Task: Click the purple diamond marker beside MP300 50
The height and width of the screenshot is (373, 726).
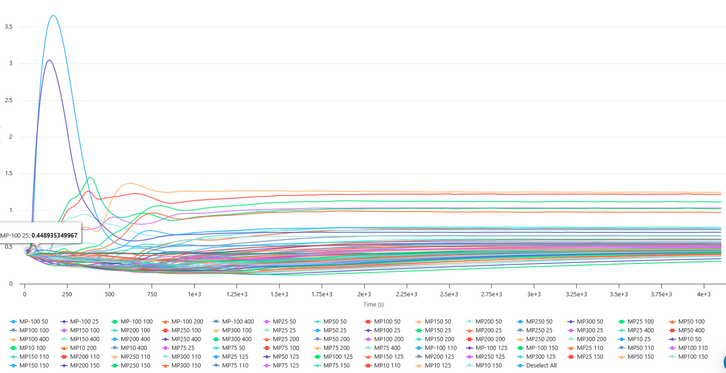Action: (x=571, y=322)
